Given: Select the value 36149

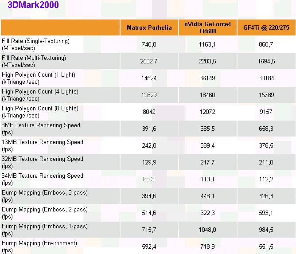Looking at the screenshot, I should click(207, 78).
